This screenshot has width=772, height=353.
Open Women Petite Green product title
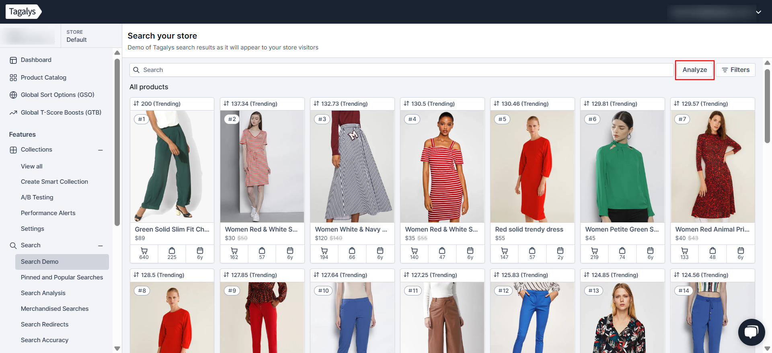click(622, 229)
